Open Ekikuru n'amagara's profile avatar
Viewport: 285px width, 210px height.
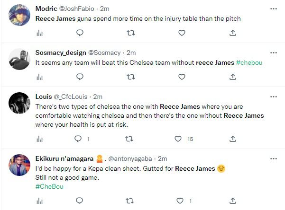(20, 164)
